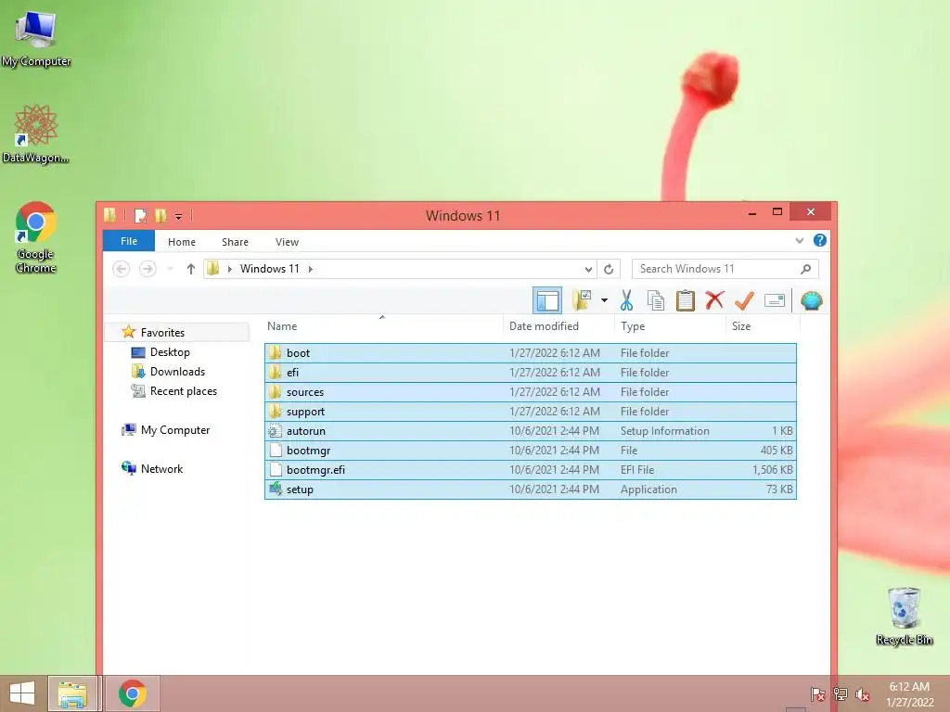Open Downloads in the navigation pane

(177, 372)
